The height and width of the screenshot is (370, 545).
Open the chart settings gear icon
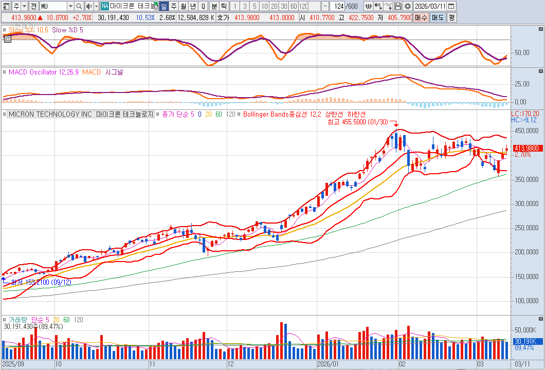click(408, 6)
